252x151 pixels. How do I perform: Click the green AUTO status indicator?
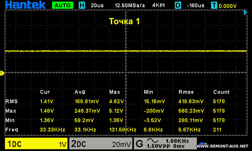tap(63, 5)
